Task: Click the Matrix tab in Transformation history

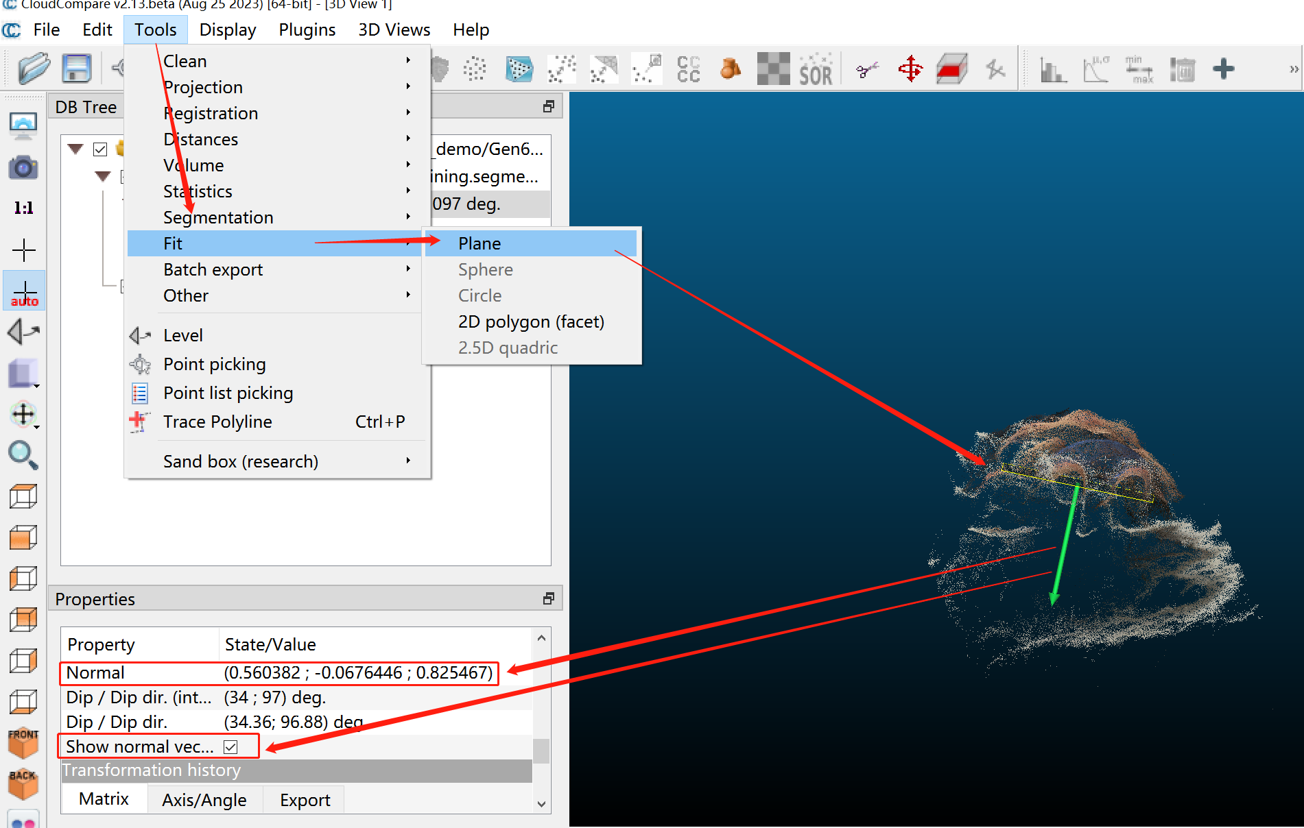Action: 104,799
